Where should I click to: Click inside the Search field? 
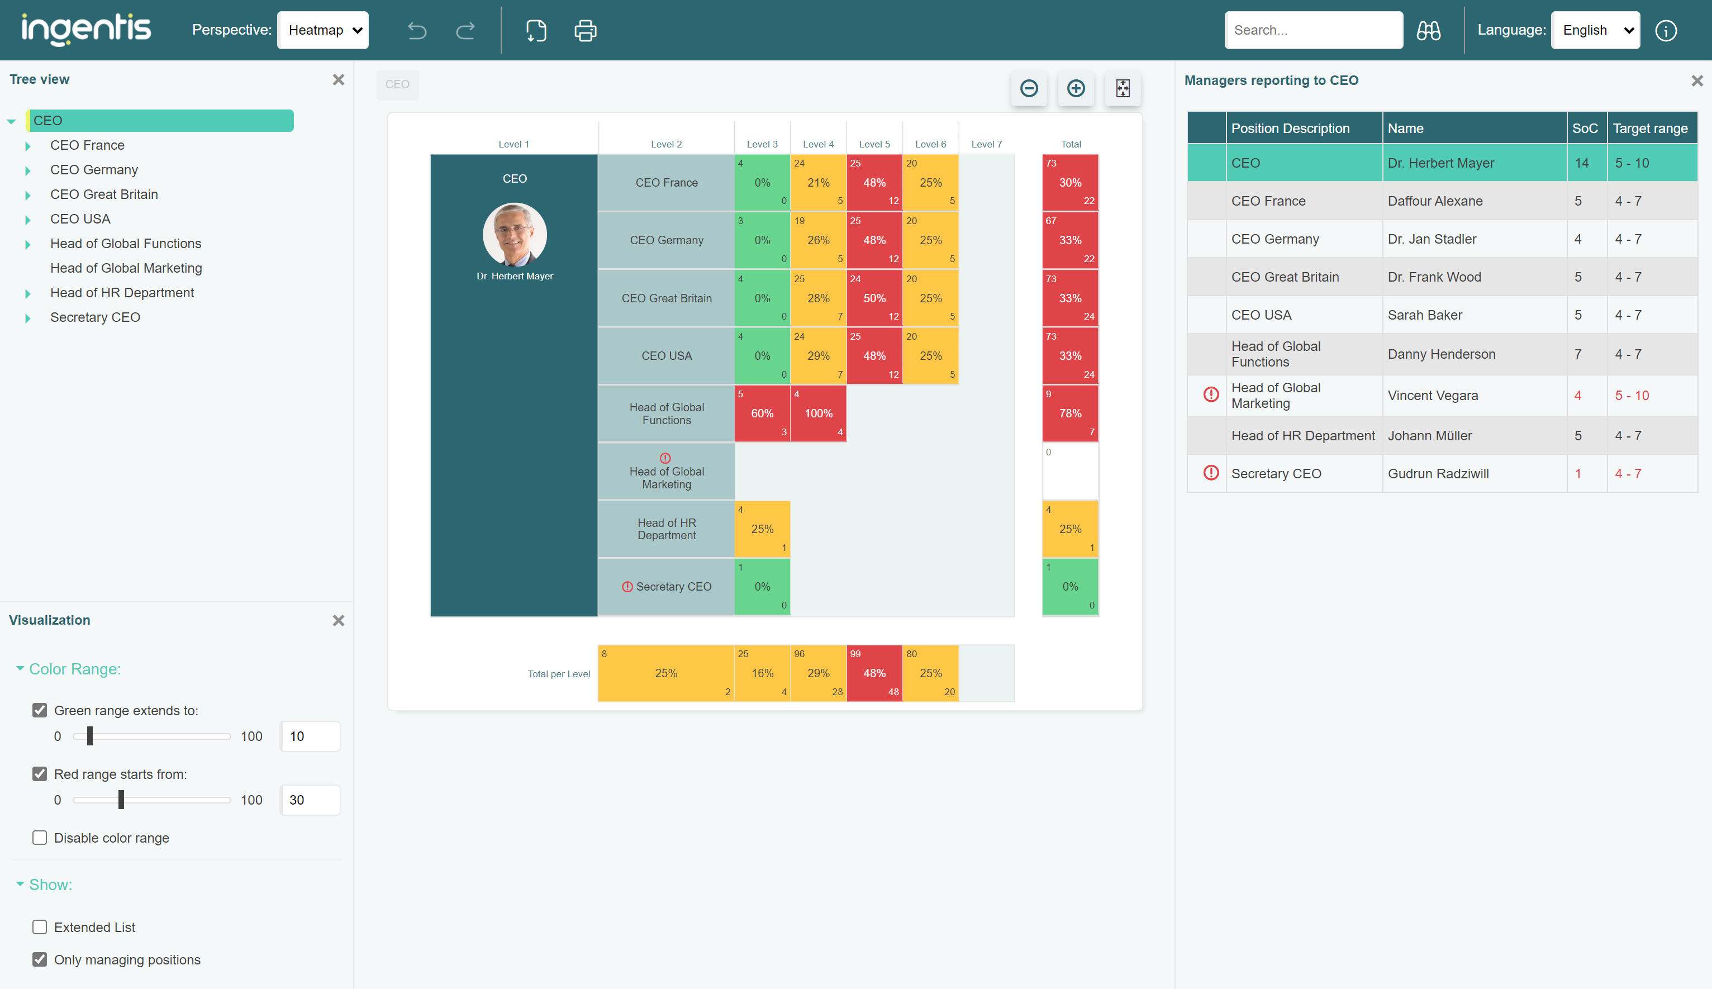[x=1314, y=30]
